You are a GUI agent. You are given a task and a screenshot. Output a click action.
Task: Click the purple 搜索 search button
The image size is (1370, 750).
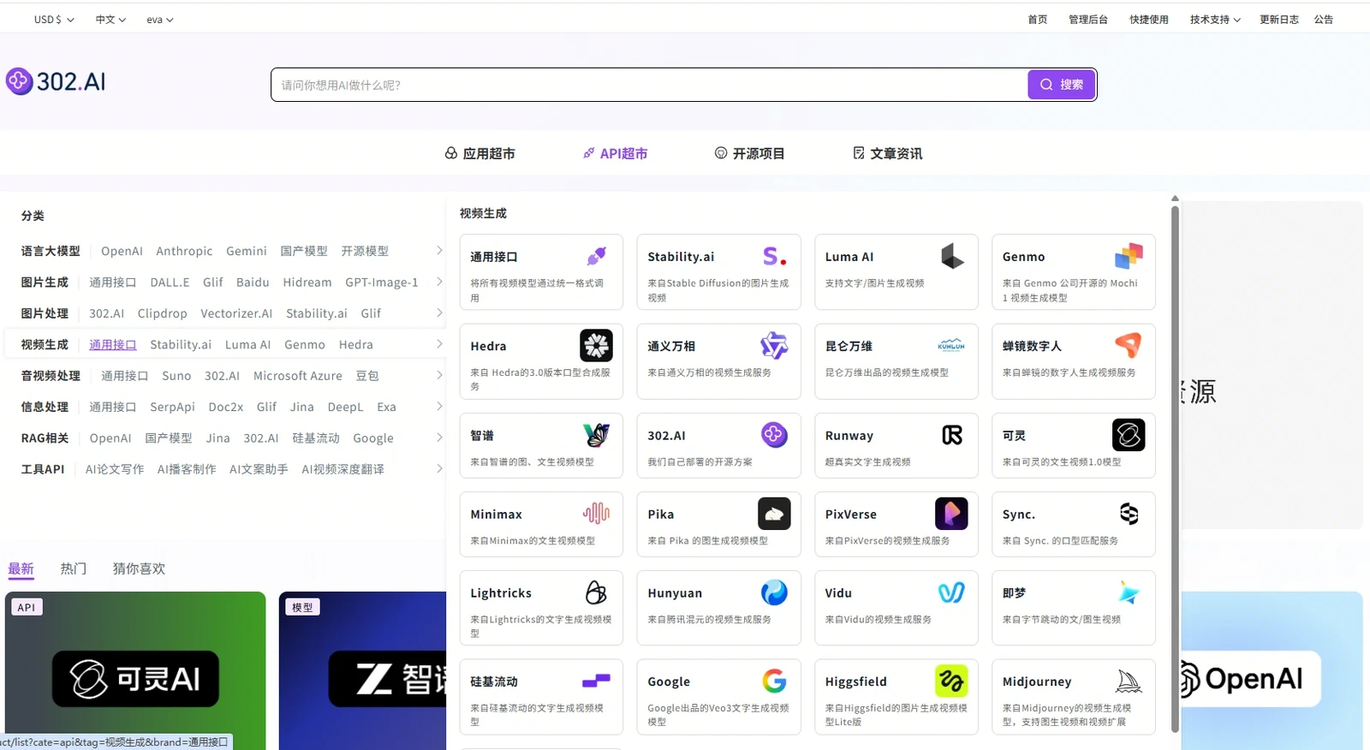[1062, 85]
